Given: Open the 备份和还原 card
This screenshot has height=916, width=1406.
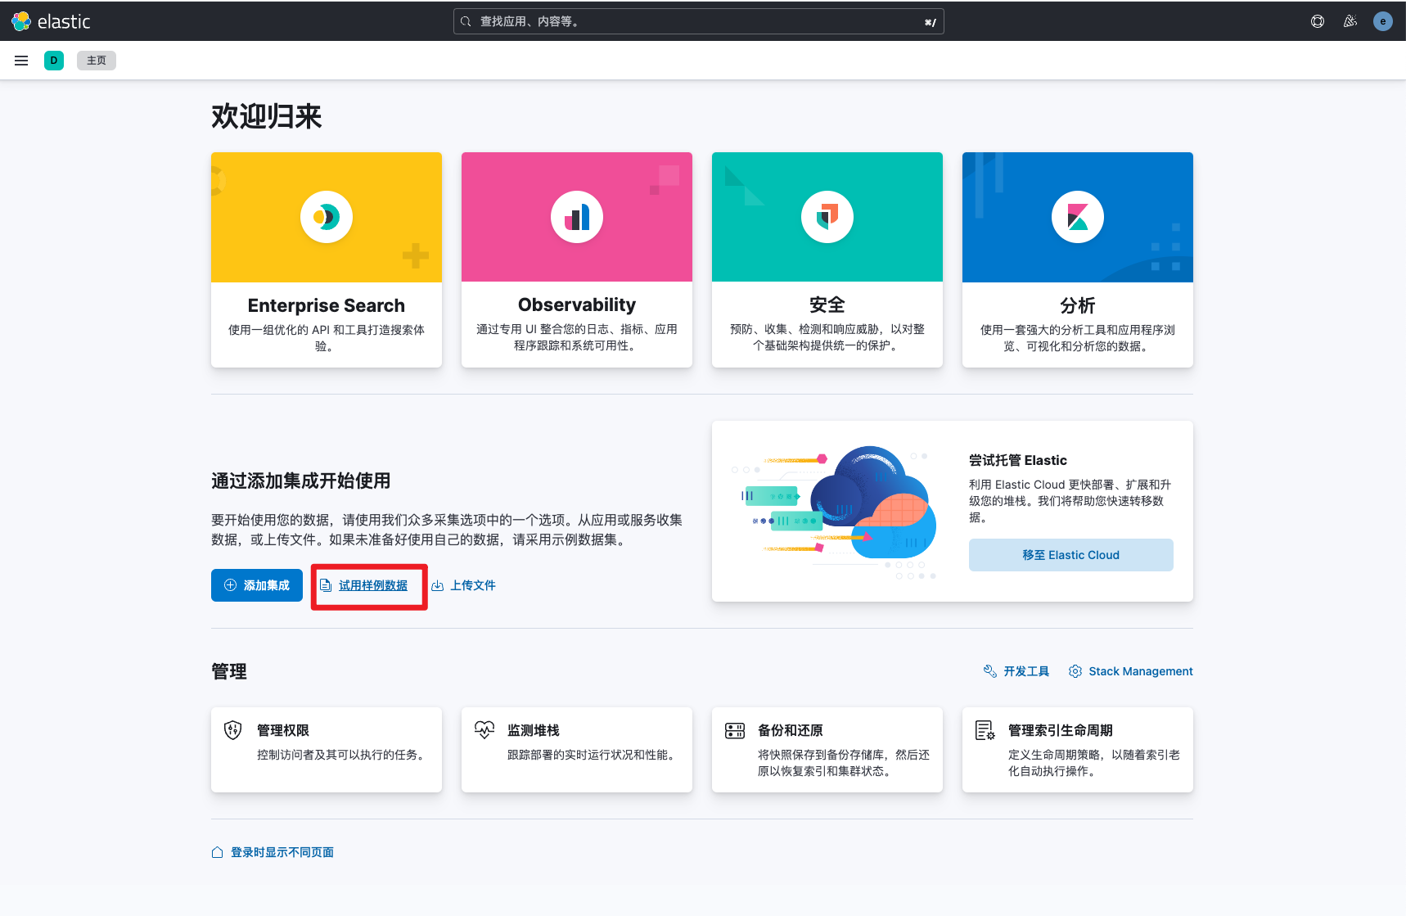Looking at the screenshot, I should [827, 750].
